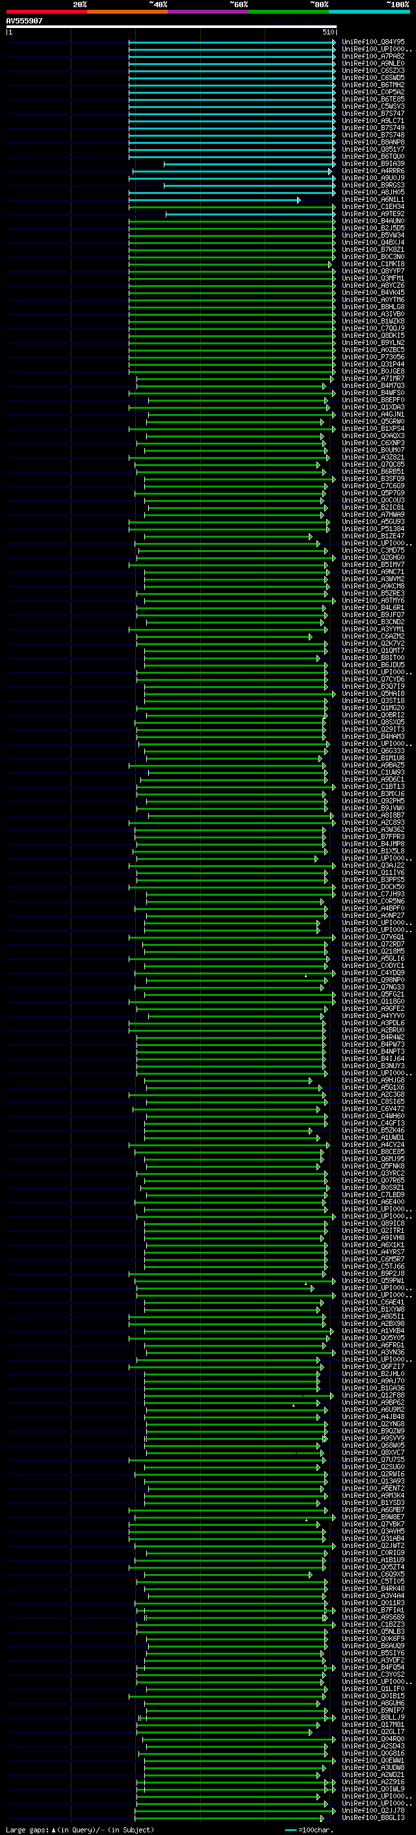Select hit UniRef100_A1B1U9

pyautogui.click(x=373, y=1560)
